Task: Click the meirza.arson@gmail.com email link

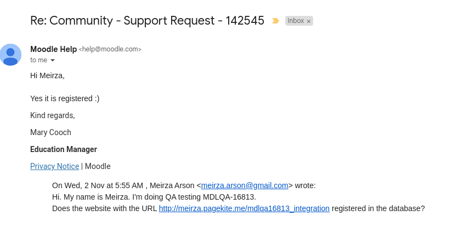Action: coord(245,185)
